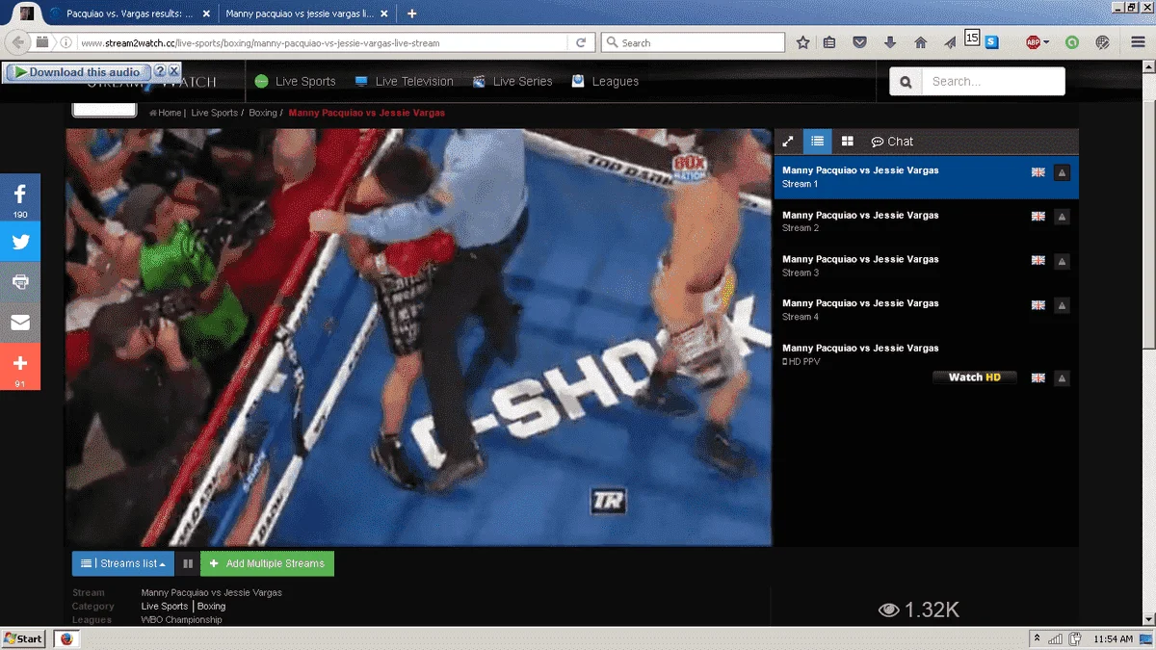Open Leagues menu
1156x650 pixels.
click(605, 82)
